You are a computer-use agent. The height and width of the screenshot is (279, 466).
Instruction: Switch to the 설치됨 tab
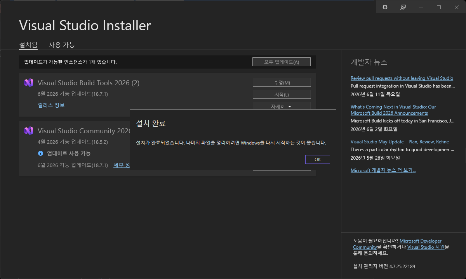(x=28, y=45)
